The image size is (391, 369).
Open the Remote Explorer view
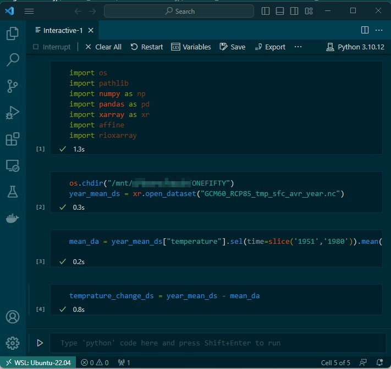[13, 166]
